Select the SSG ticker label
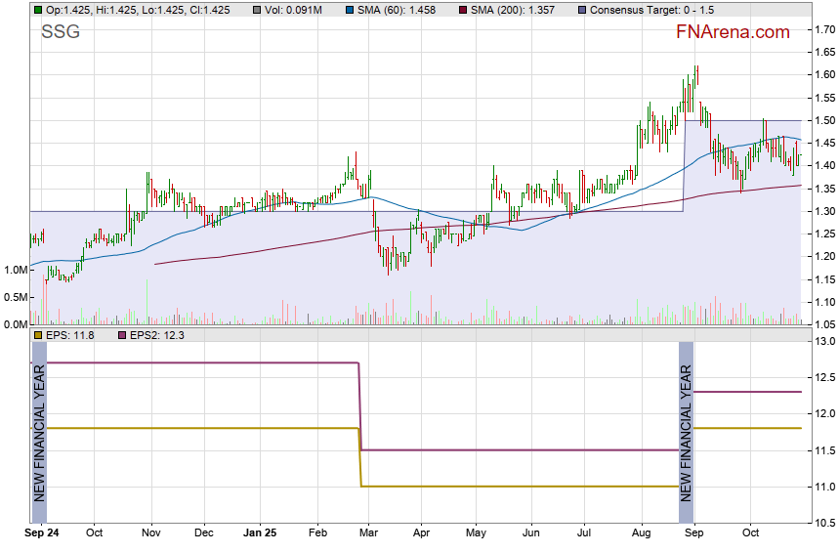Screen dimensions: 839x553 click(x=61, y=32)
